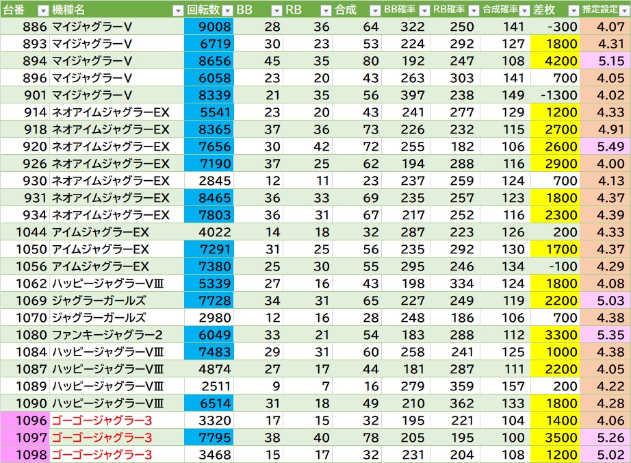Open the 機種名 column filter dropdown
The height and width of the screenshot is (463, 631).
(178, 10)
